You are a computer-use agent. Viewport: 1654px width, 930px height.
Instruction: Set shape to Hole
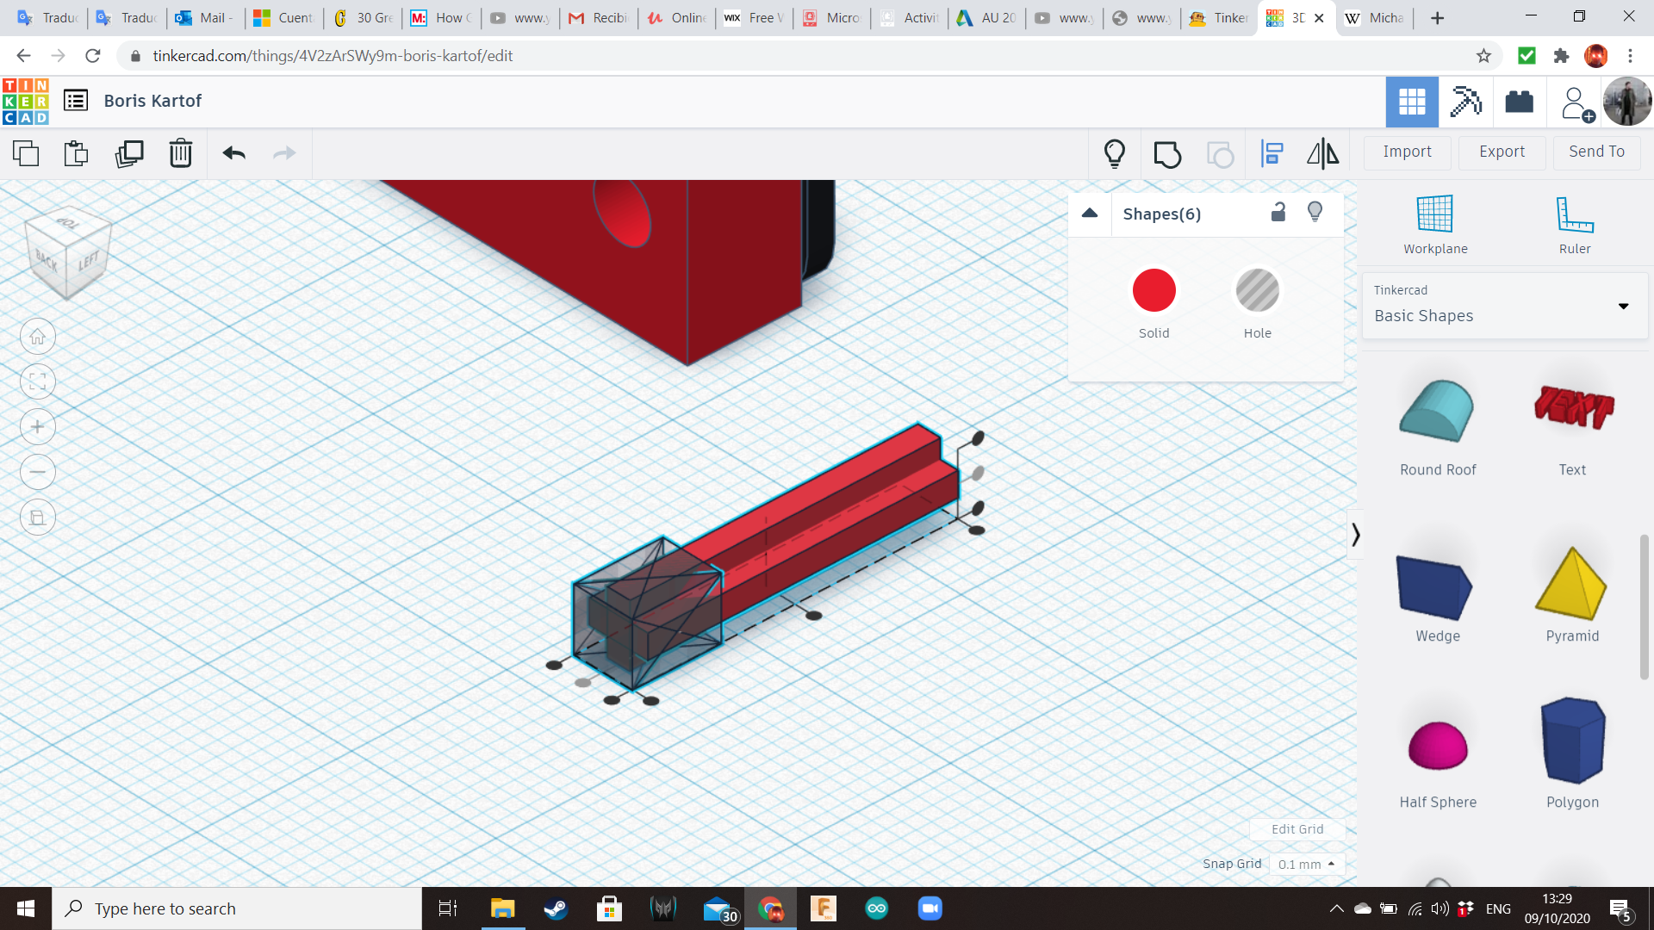point(1257,291)
